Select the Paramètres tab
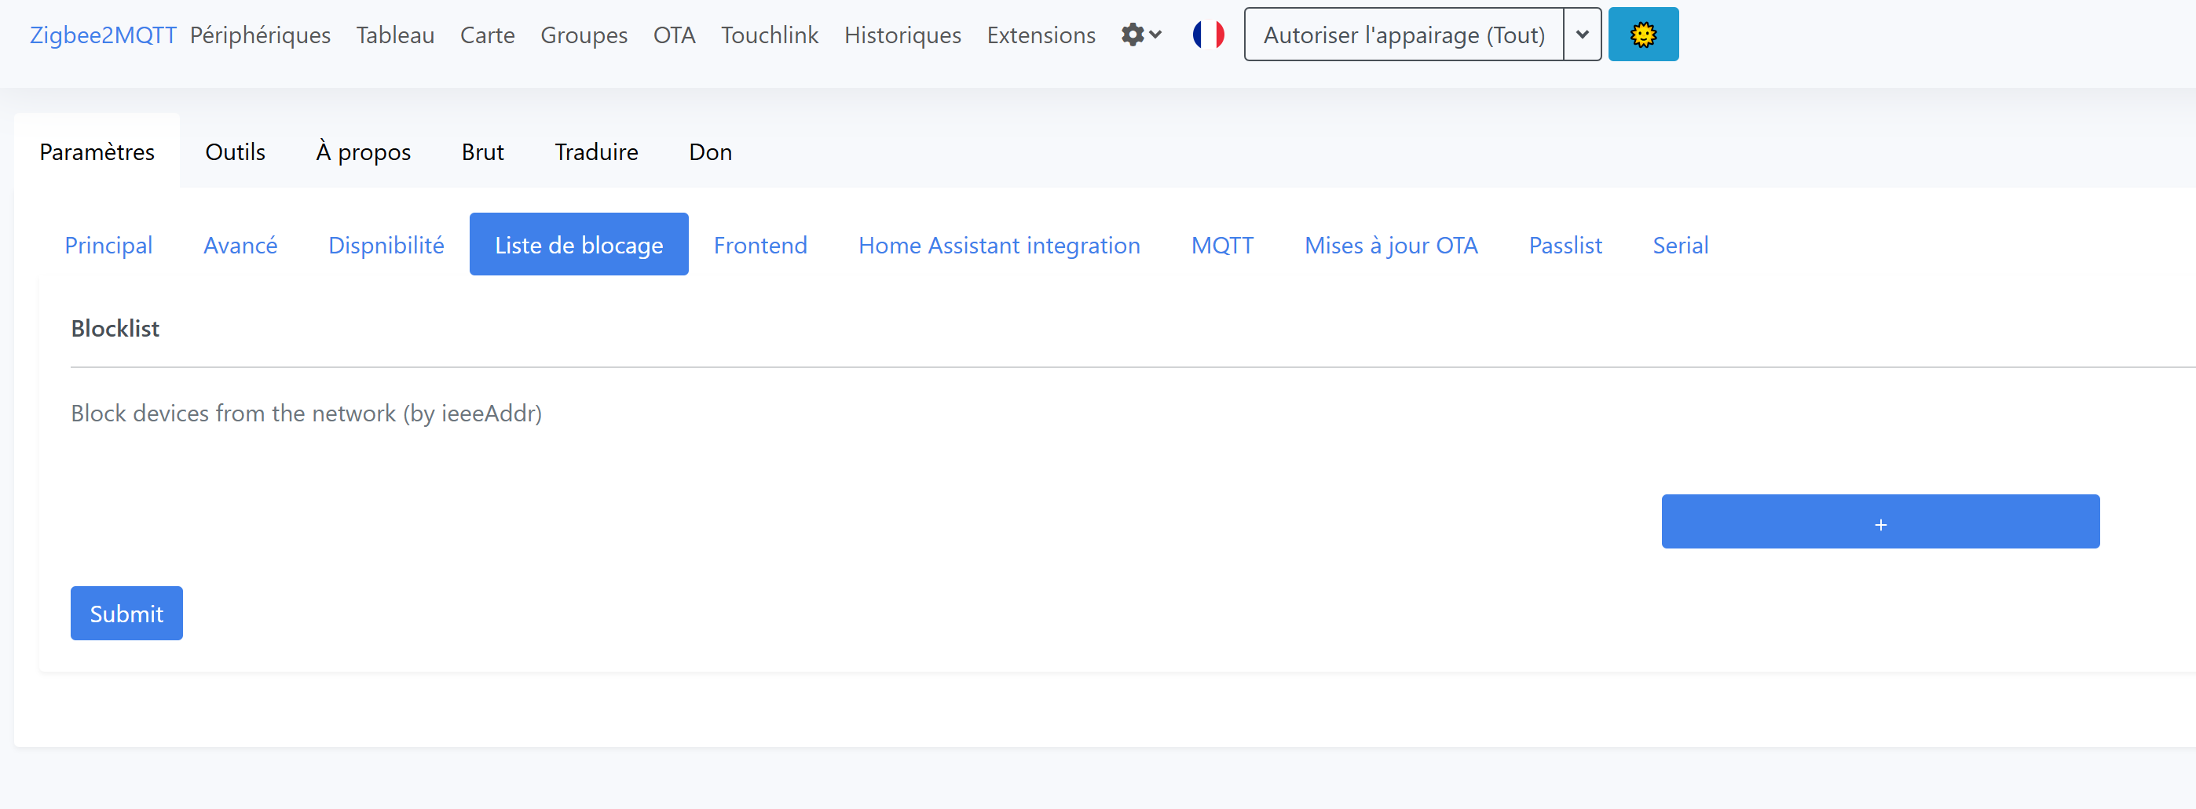This screenshot has width=2196, height=809. pyautogui.click(x=97, y=151)
